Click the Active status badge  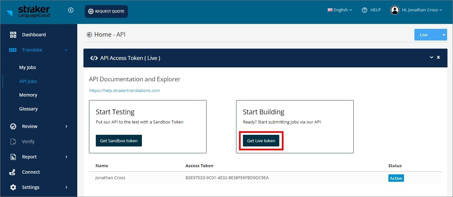[x=396, y=178]
